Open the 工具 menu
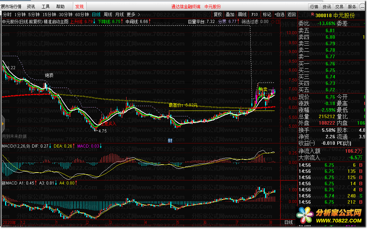This screenshot has height=229, width=368. coord(45,7)
